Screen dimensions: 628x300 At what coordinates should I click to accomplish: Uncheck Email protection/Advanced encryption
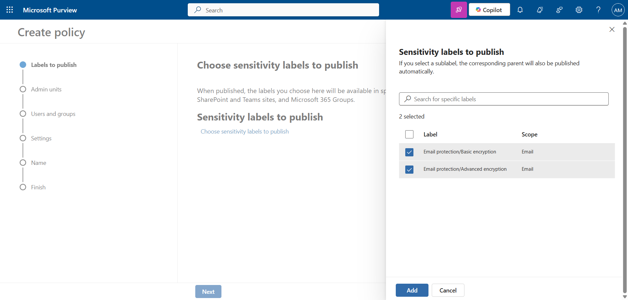pyautogui.click(x=409, y=169)
